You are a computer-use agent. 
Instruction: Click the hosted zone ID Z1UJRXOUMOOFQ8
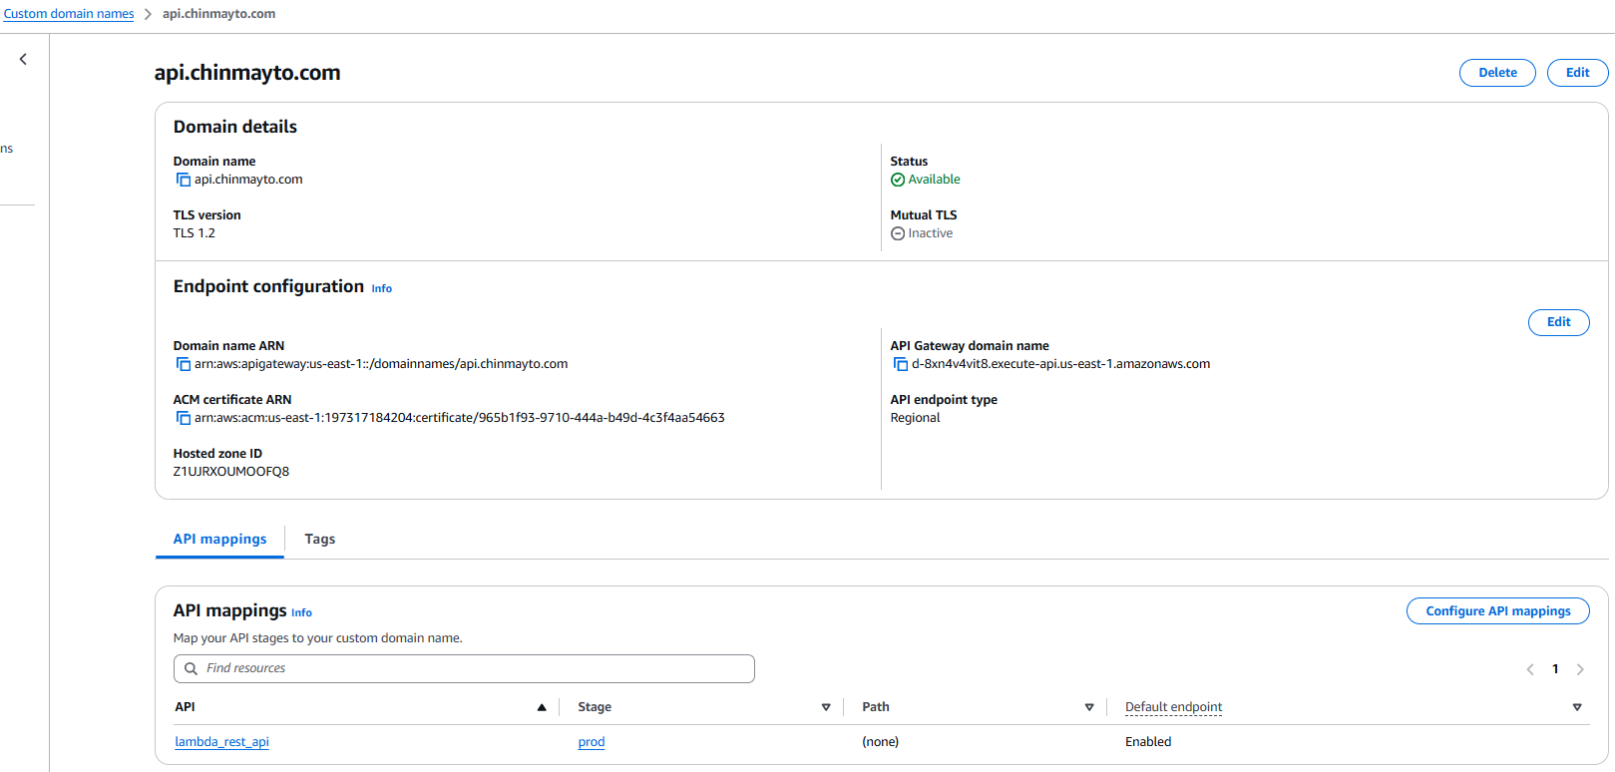pos(231,472)
